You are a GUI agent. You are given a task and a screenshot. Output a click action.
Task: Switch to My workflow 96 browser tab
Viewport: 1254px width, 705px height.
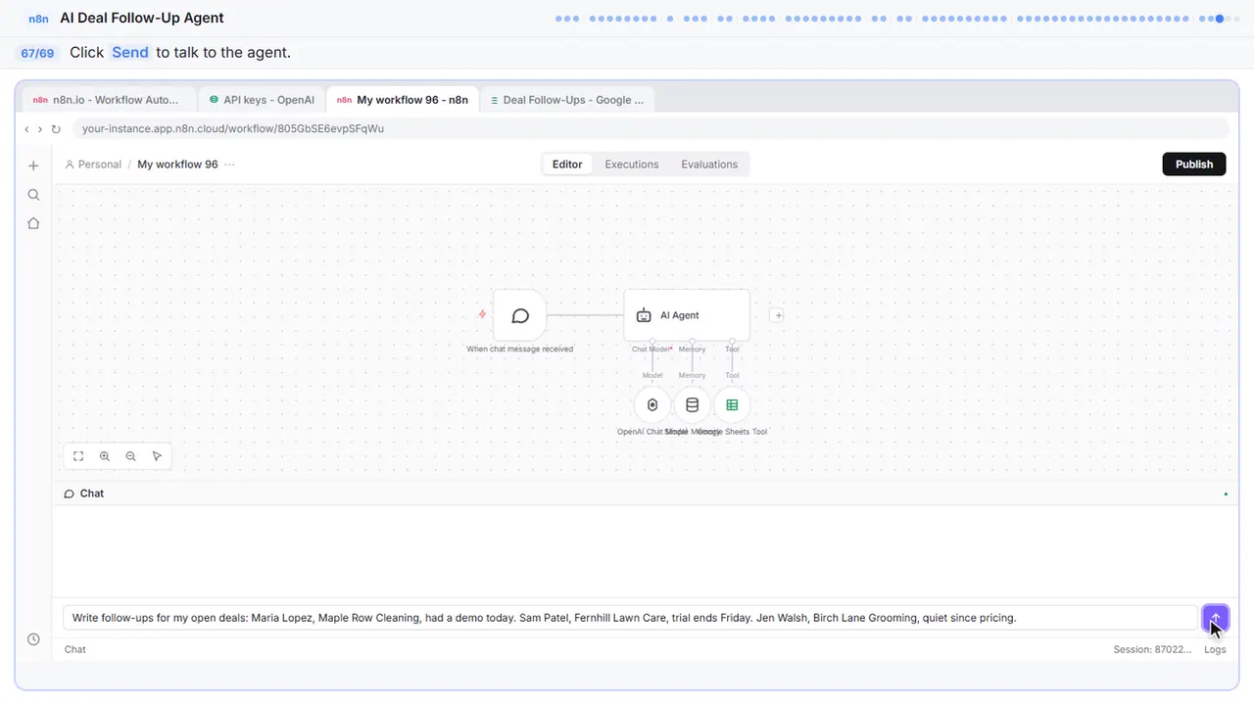tap(403, 100)
